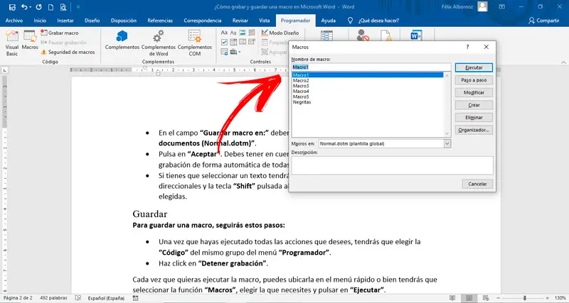Start recording with Grabar macro
569x303 pixels.
tap(60, 33)
